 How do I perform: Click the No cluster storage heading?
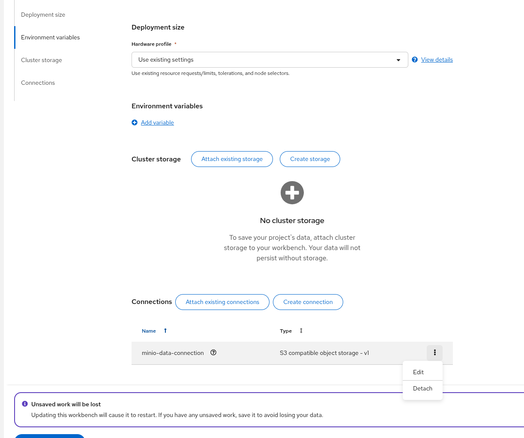pyautogui.click(x=292, y=220)
